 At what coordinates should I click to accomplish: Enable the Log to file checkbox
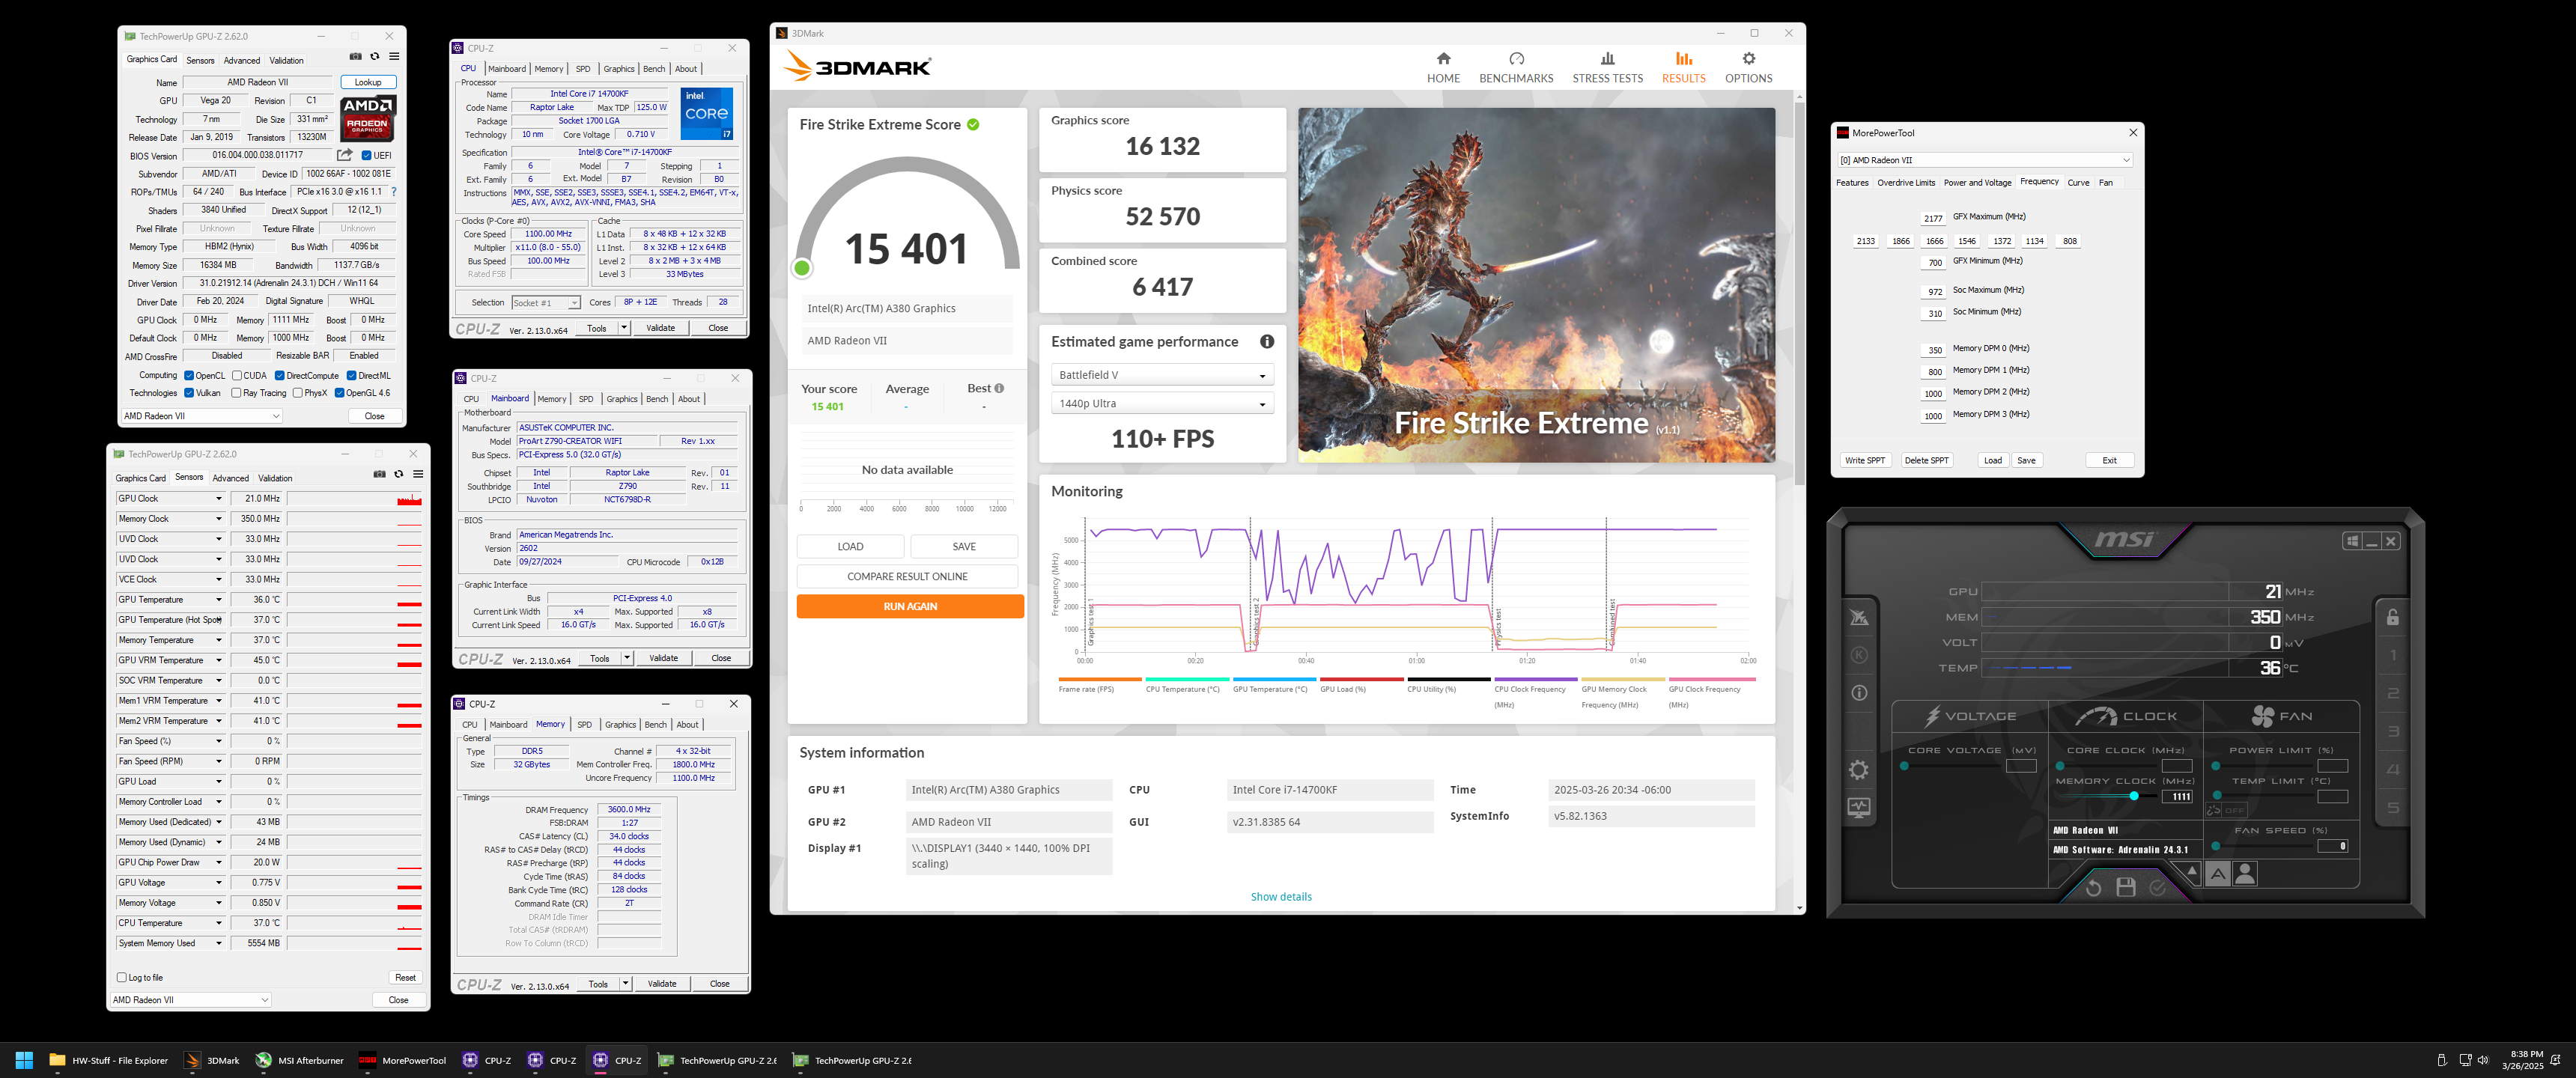[122, 977]
